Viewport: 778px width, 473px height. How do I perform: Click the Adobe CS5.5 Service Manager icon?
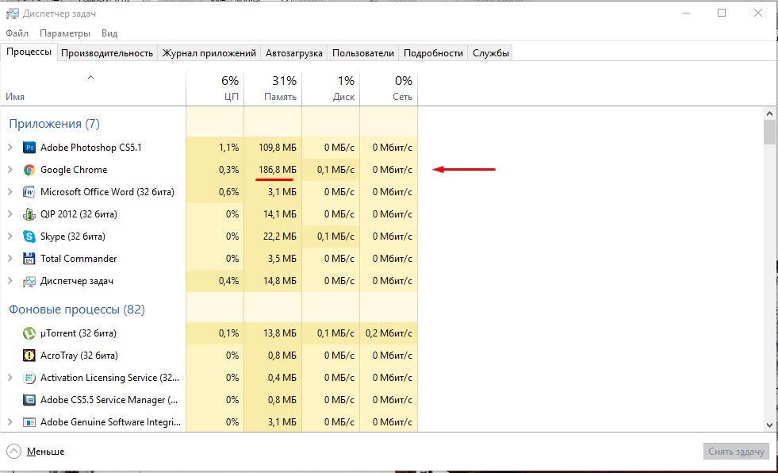pos(29,400)
